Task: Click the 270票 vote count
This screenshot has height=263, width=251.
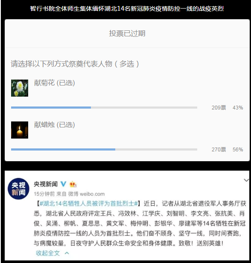Action: coord(219,149)
